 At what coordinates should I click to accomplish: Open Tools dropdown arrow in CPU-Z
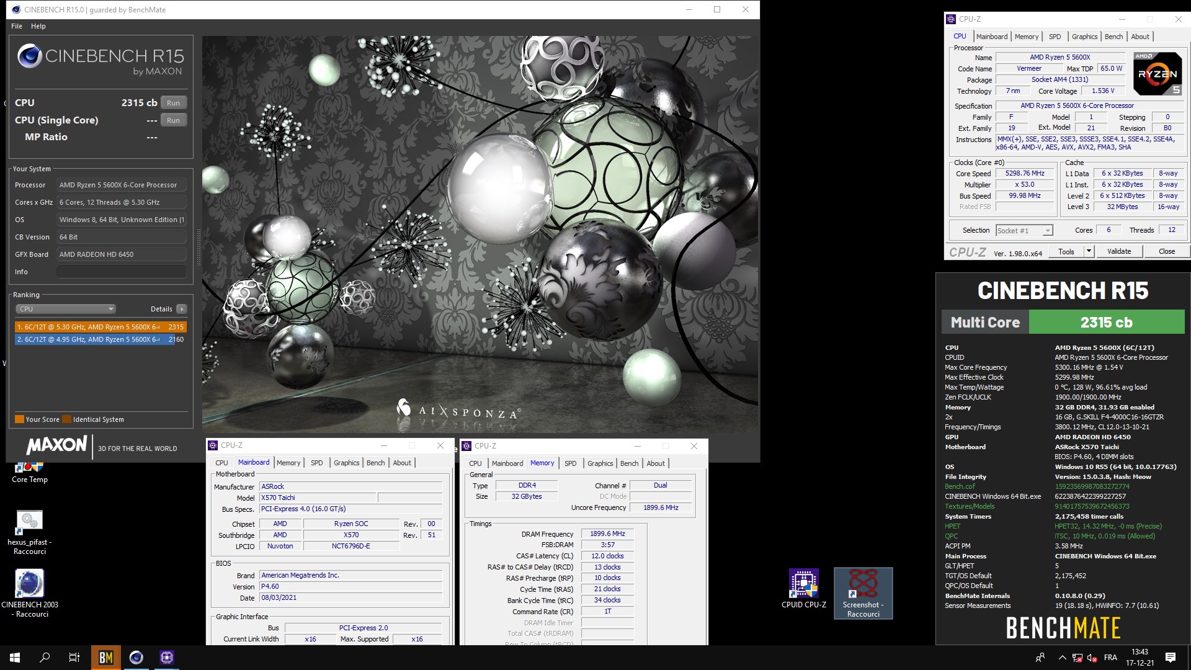[x=1089, y=251]
